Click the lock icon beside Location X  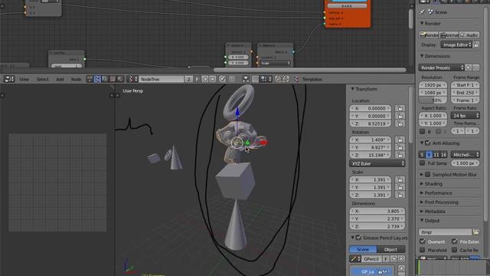[400, 108]
